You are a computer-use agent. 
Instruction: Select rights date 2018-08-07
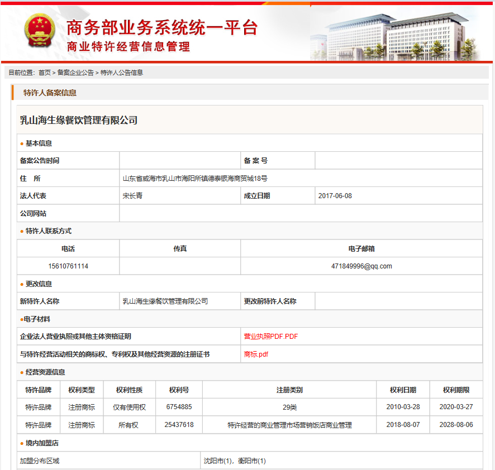pos(403,425)
